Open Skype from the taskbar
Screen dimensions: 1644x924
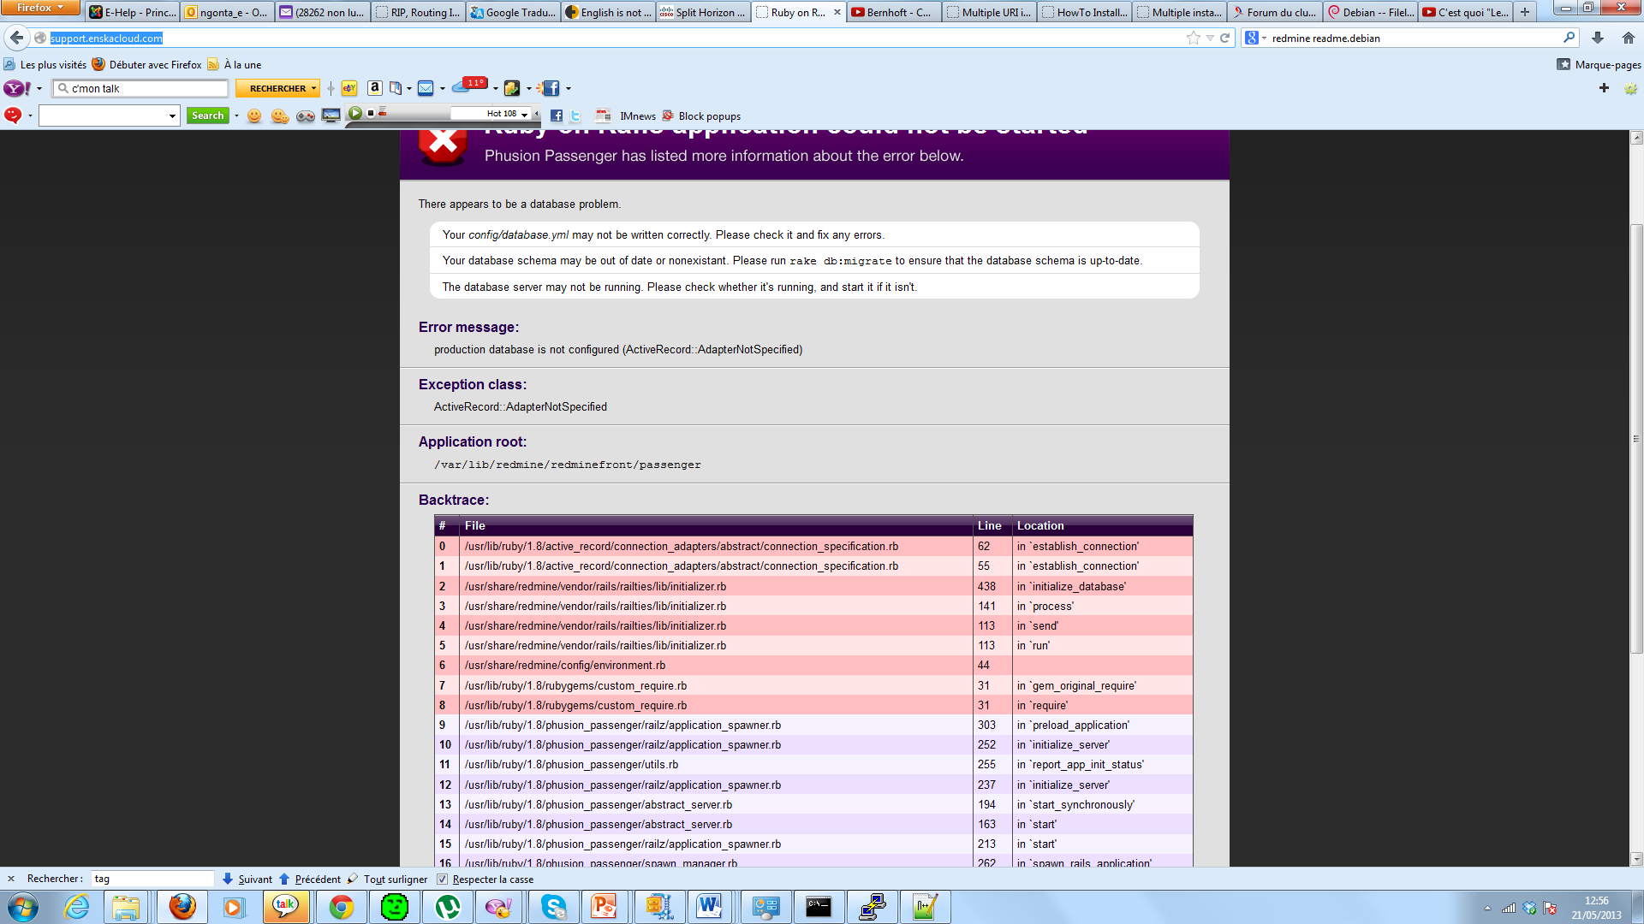pos(553,907)
